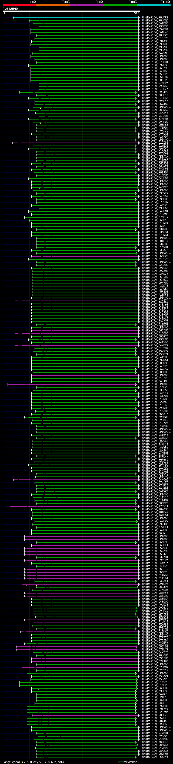Click the green alignment bar for UniRef100_Q1NSY8
The width and height of the screenshot is (173, 764).
pyautogui.click(x=78, y=682)
